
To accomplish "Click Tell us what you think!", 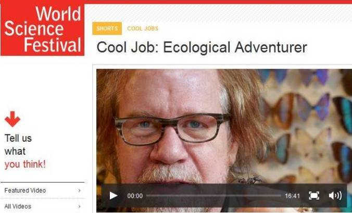I will [25, 151].
